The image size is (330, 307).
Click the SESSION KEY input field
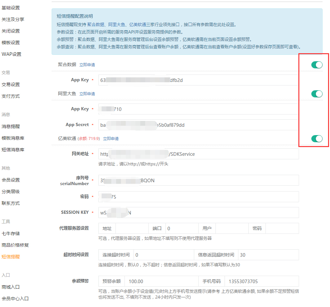click(x=198, y=213)
